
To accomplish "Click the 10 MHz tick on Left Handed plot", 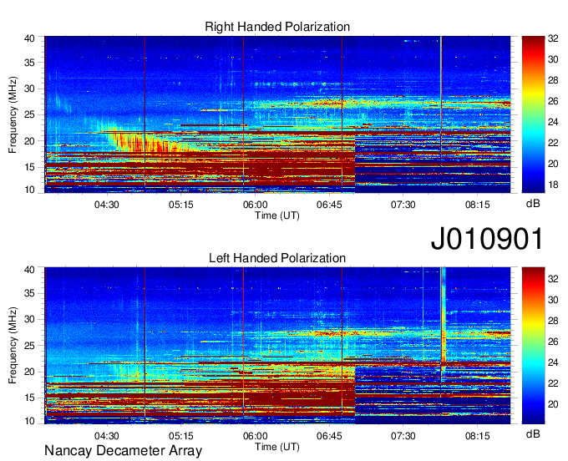I will tap(29, 421).
